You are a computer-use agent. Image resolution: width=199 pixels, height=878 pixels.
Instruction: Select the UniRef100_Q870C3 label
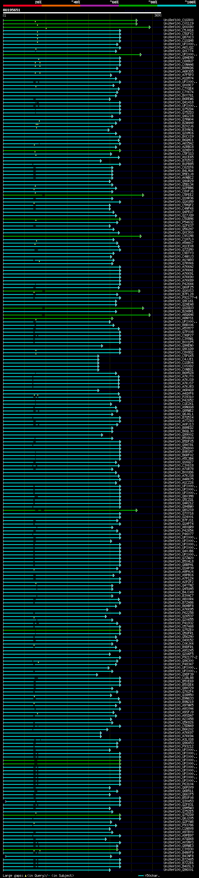click(x=178, y=37)
